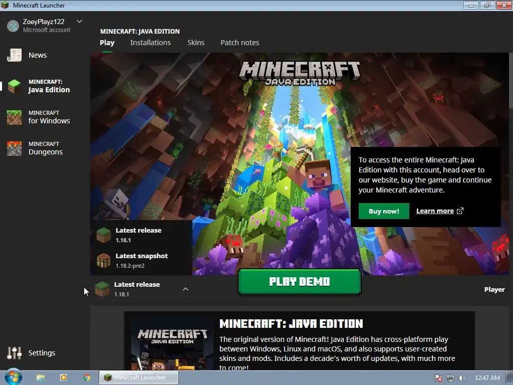This screenshot has width=513, height=385.
Task: Open the Skins tab
Action: coord(196,43)
